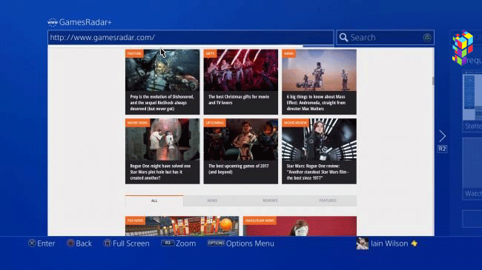
Task: Click Iain Wilson's profile avatar
Action: (363, 243)
